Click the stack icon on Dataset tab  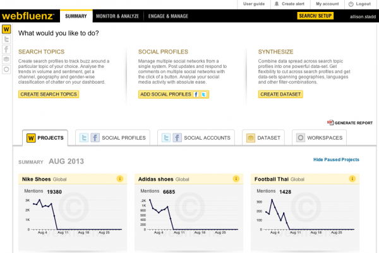tap(251, 138)
